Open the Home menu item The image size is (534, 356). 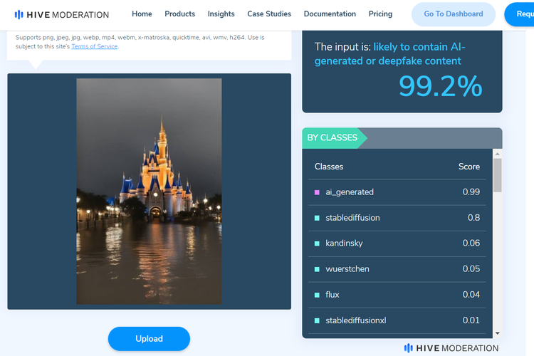pyautogui.click(x=142, y=14)
